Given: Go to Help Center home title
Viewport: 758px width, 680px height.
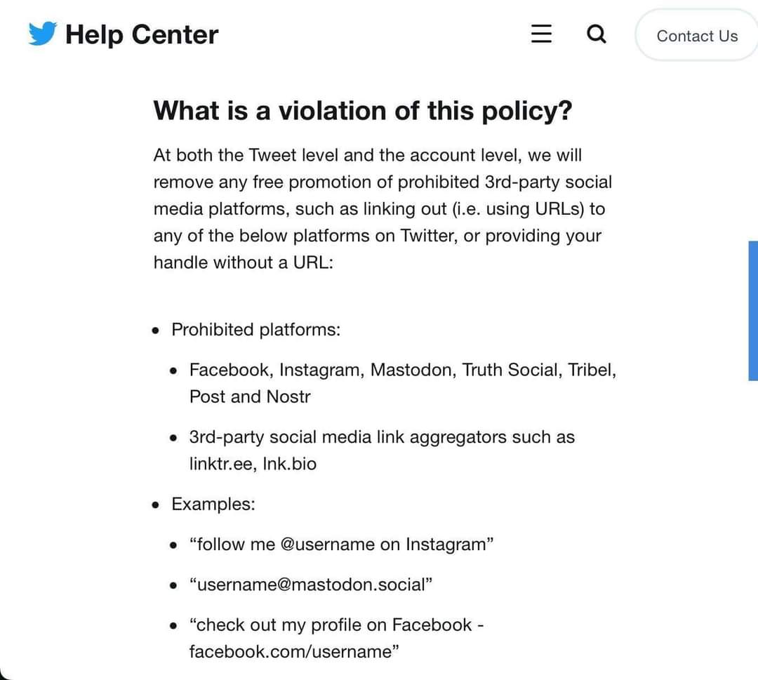Looking at the screenshot, I should click(x=142, y=35).
